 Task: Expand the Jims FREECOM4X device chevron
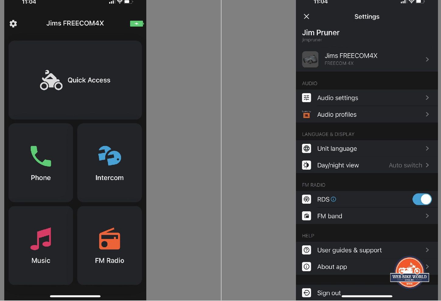click(x=427, y=59)
